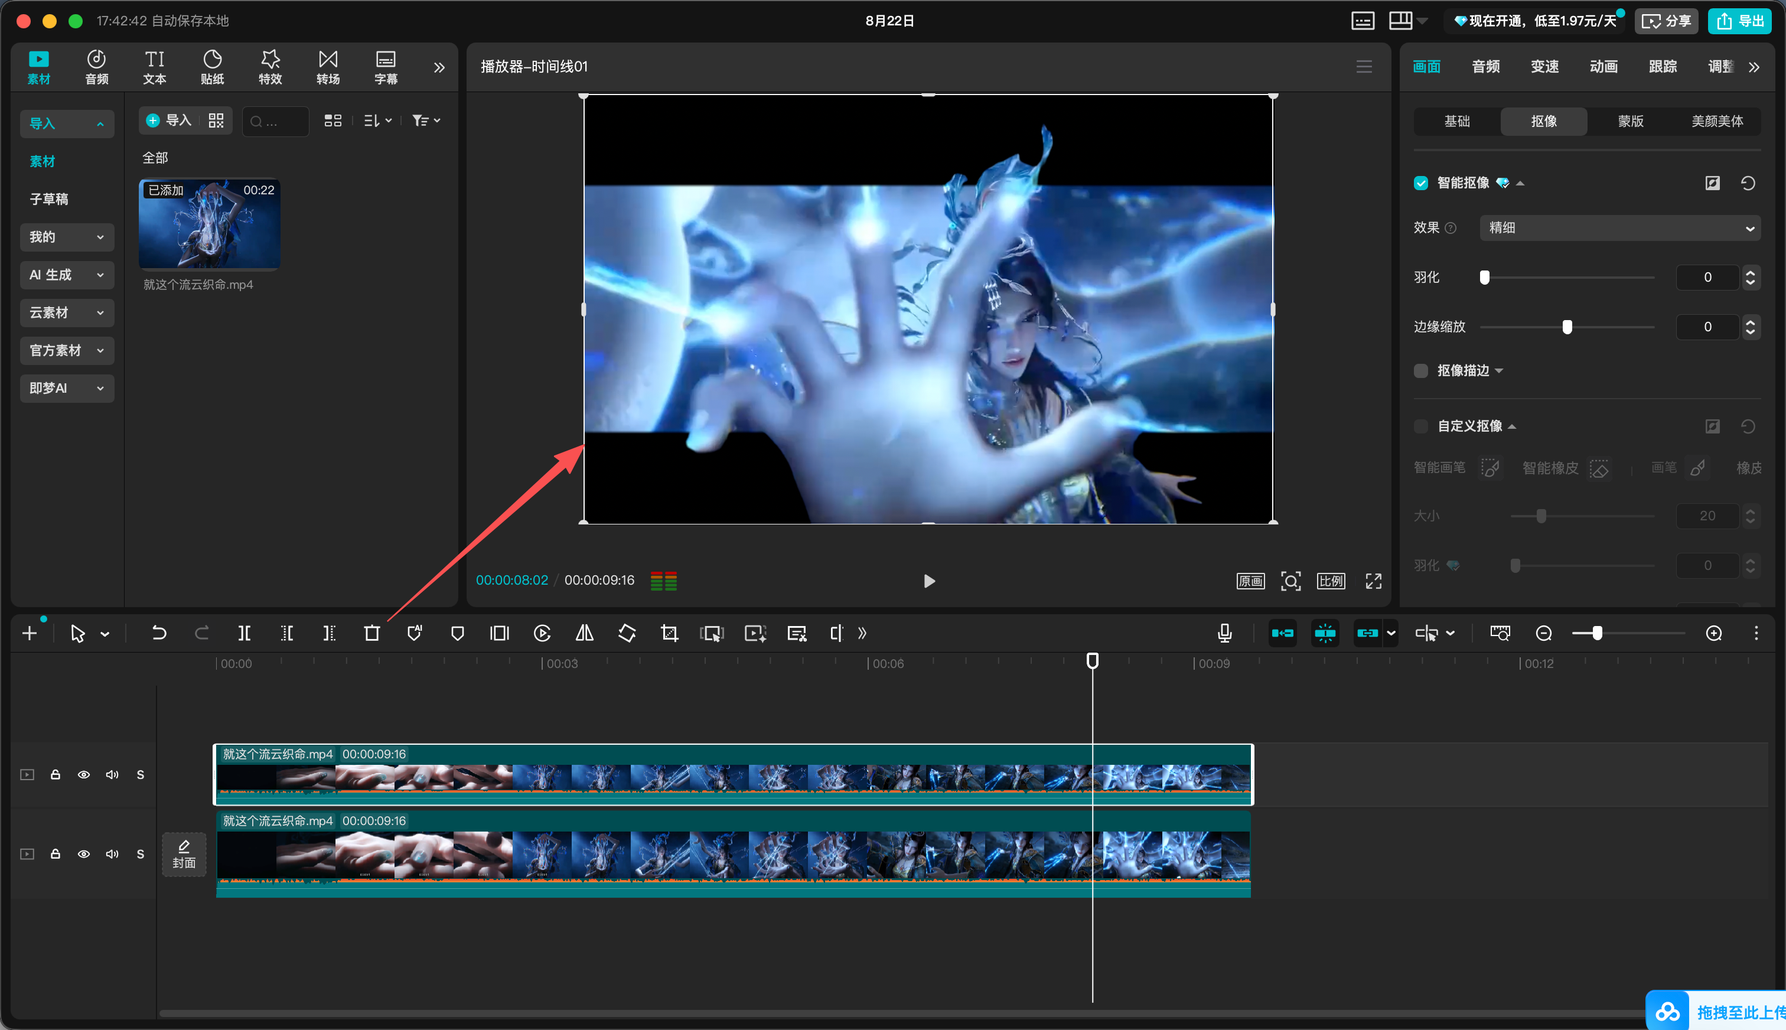This screenshot has height=1030, width=1786.
Task: Click the 羽化 feather slider handle
Action: [x=1485, y=278]
